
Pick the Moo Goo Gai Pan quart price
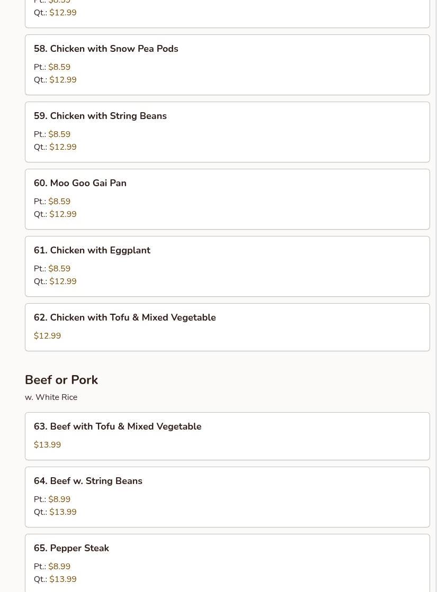63,214
